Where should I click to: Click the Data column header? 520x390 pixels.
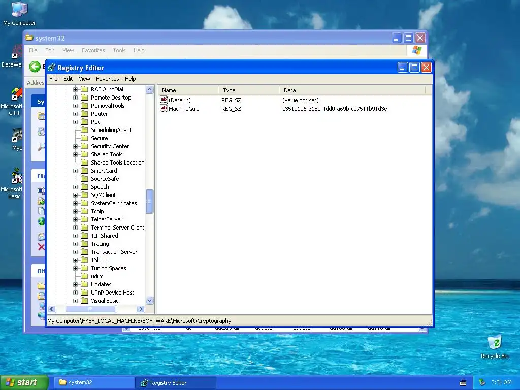[352, 90]
